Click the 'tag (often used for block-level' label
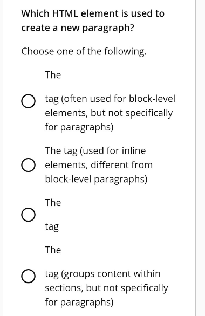Image resolution: width=205 pixels, height=316 pixels. tap(110, 99)
